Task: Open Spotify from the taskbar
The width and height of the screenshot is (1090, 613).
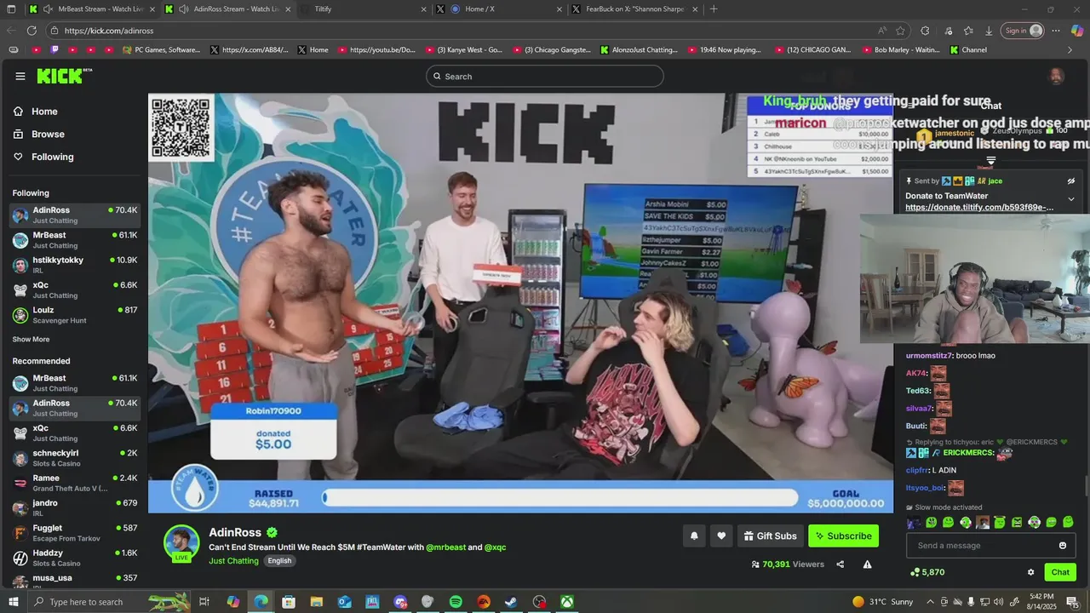Action: [456, 602]
